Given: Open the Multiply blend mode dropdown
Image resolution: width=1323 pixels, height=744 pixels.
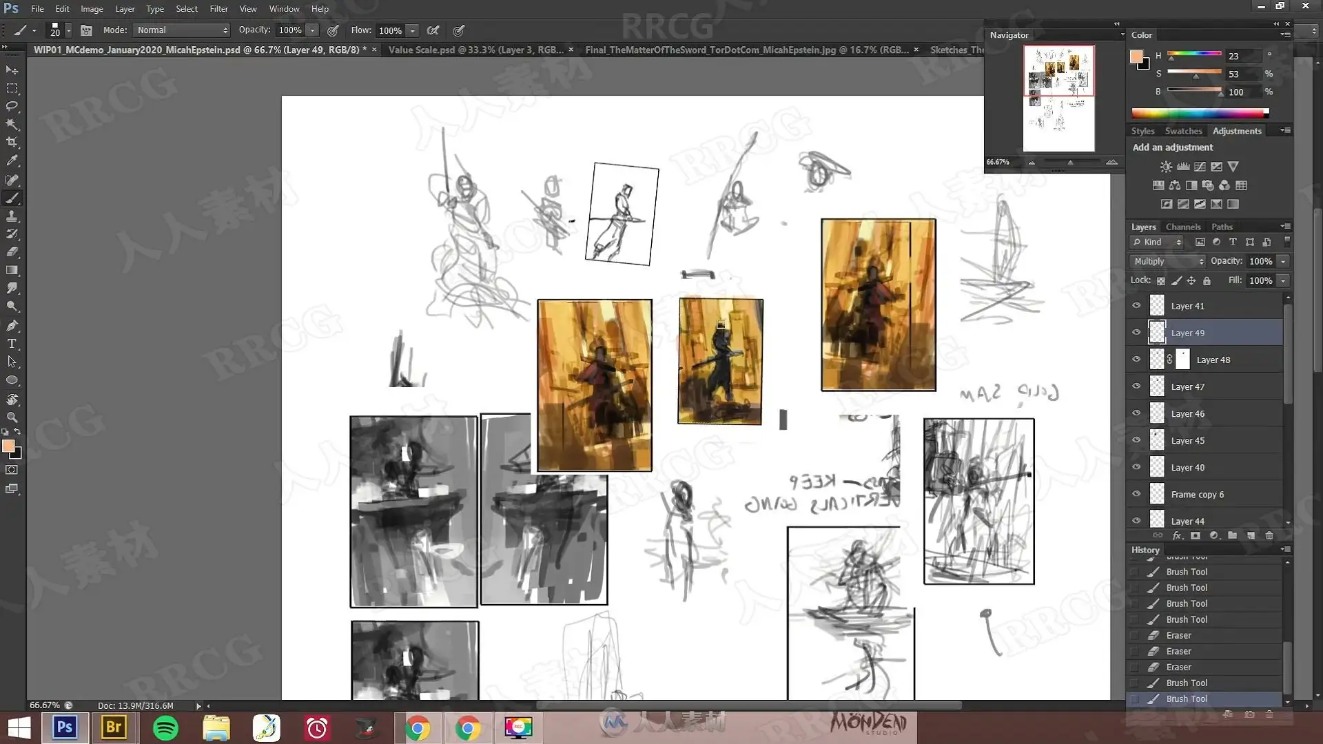Looking at the screenshot, I should coord(1169,261).
